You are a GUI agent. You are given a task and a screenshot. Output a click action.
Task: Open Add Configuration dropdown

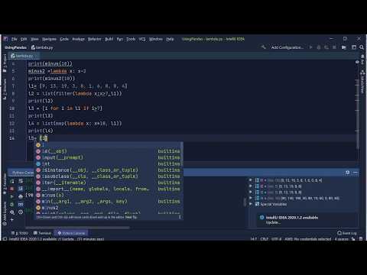pyautogui.click(x=287, y=47)
